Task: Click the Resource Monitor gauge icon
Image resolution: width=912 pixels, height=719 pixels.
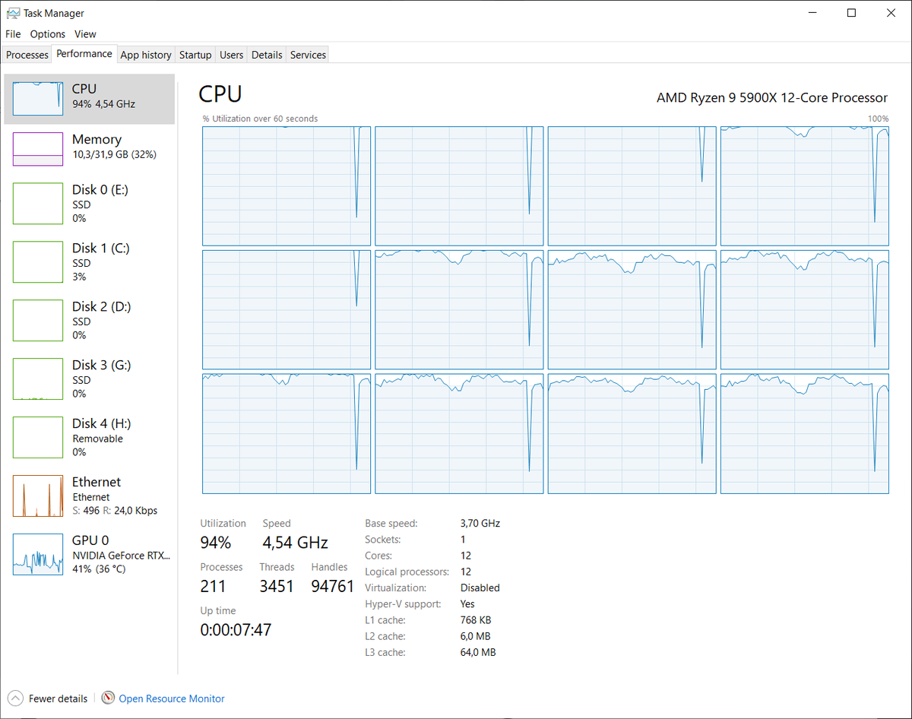Action: coord(108,698)
